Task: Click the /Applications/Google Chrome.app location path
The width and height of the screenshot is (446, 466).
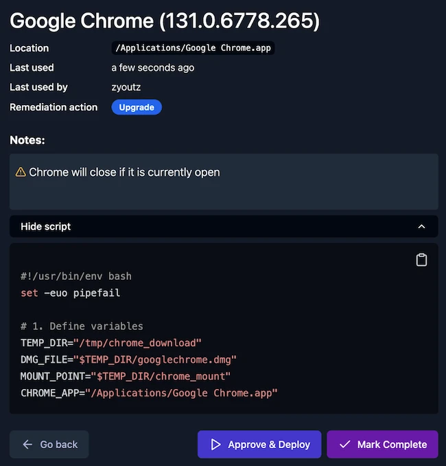Action: pos(193,48)
